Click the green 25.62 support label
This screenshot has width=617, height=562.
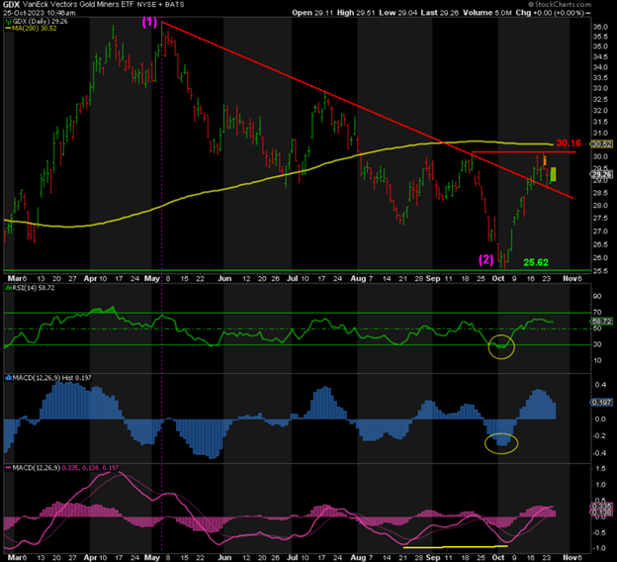(x=536, y=262)
